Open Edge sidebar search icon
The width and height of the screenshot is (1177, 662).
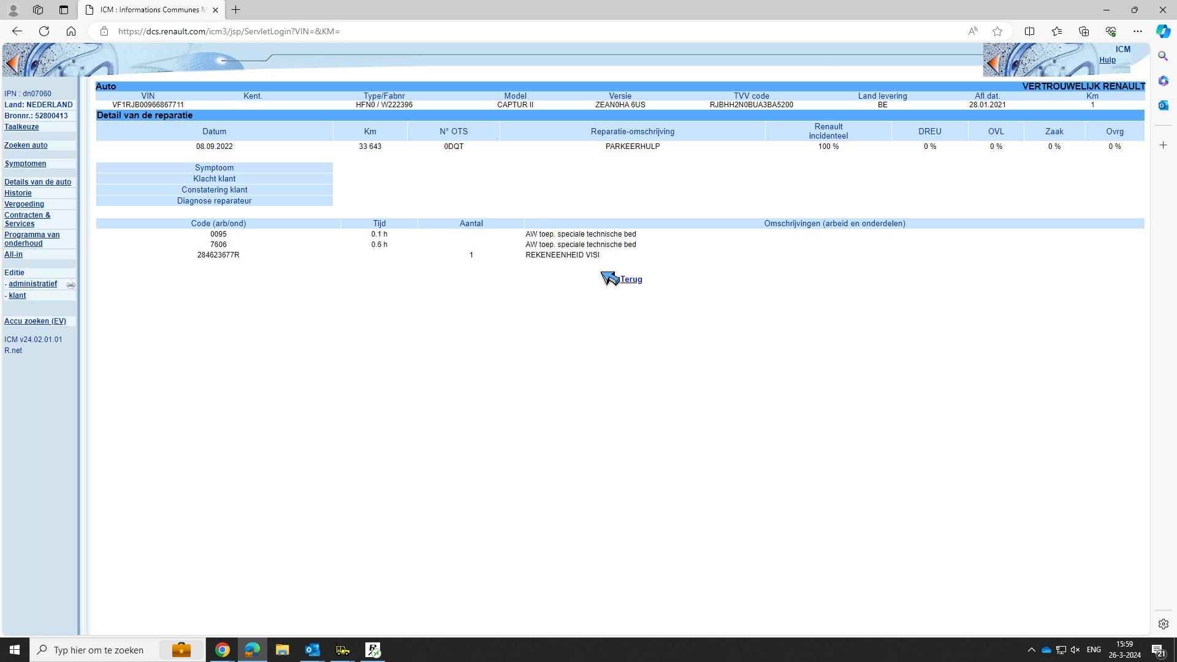tap(1164, 56)
